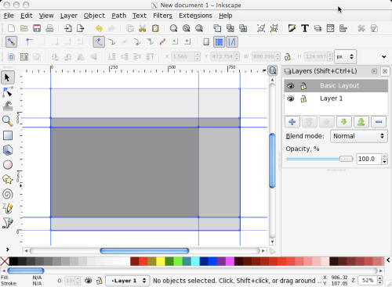Open an existing file via folder icon

[24, 28]
